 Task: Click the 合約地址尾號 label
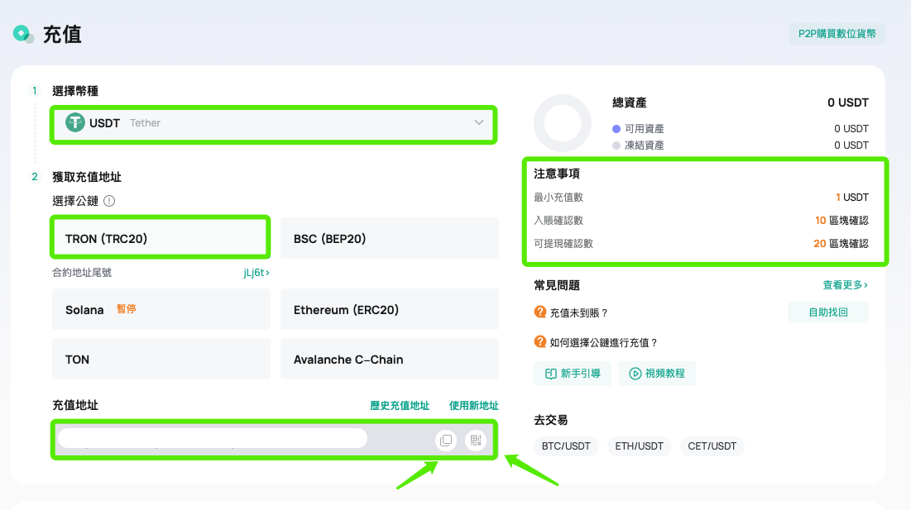(x=82, y=272)
